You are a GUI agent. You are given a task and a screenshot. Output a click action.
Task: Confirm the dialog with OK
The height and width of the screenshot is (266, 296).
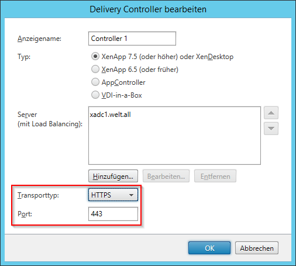[209, 248]
